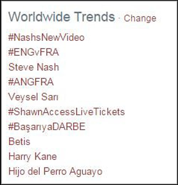This screenshot has width=178, height=185.
Task: Click the Worldwide Trends heading
Action: tap(62, 17)
